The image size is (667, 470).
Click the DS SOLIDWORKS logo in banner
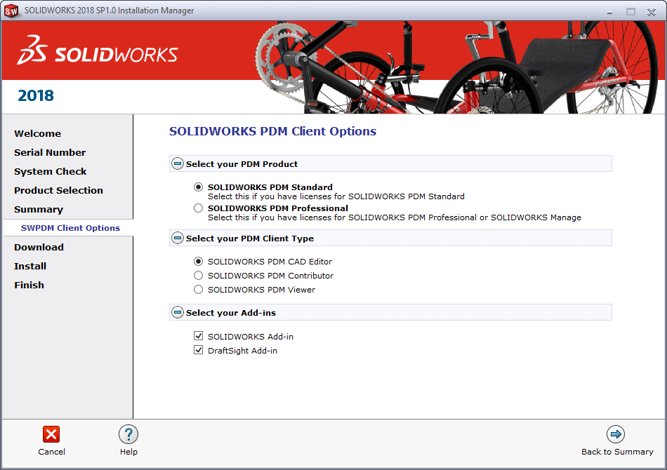[98, 50]
